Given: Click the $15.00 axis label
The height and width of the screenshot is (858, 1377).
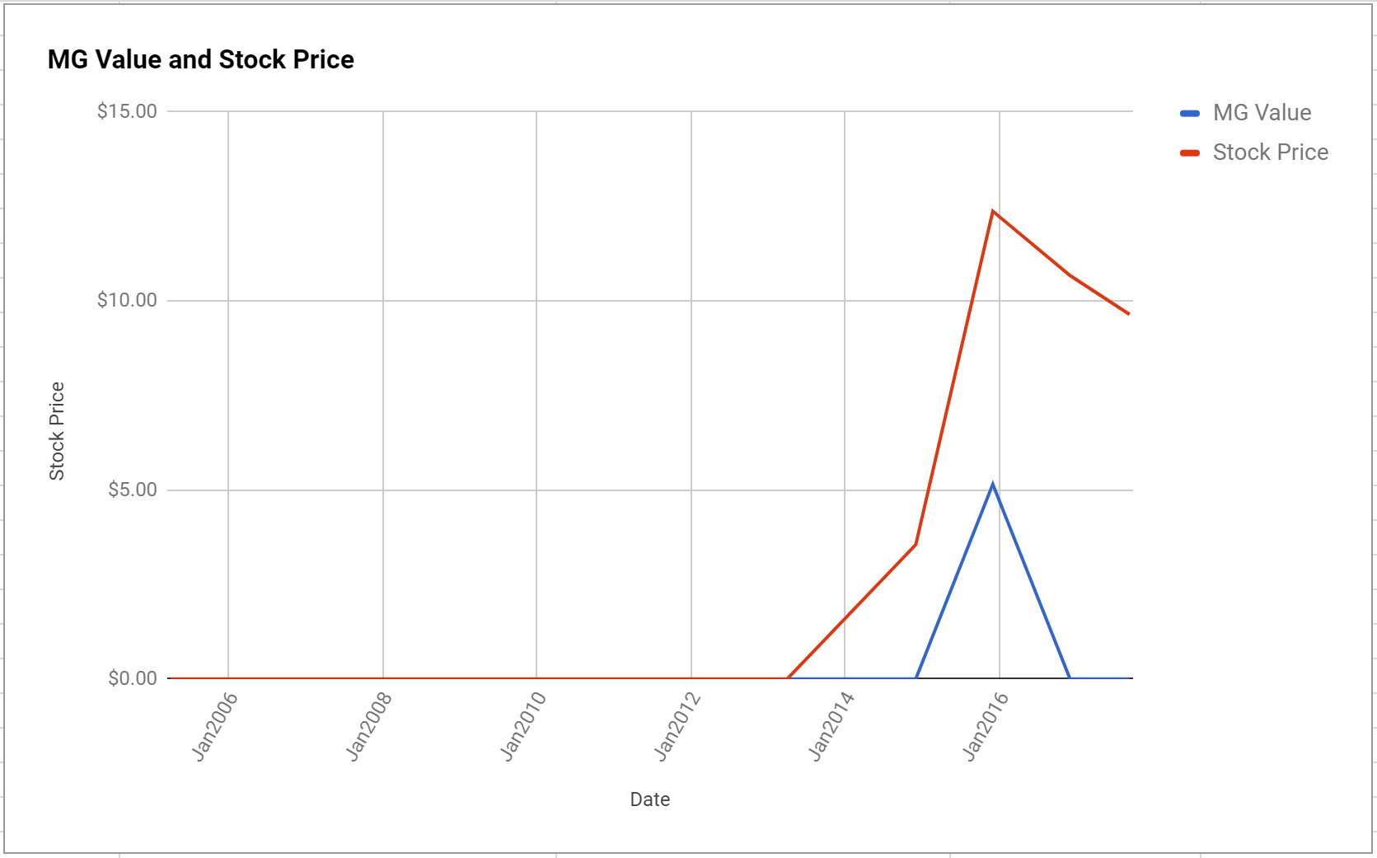Looking at the screenshot, I should (127, 111).
